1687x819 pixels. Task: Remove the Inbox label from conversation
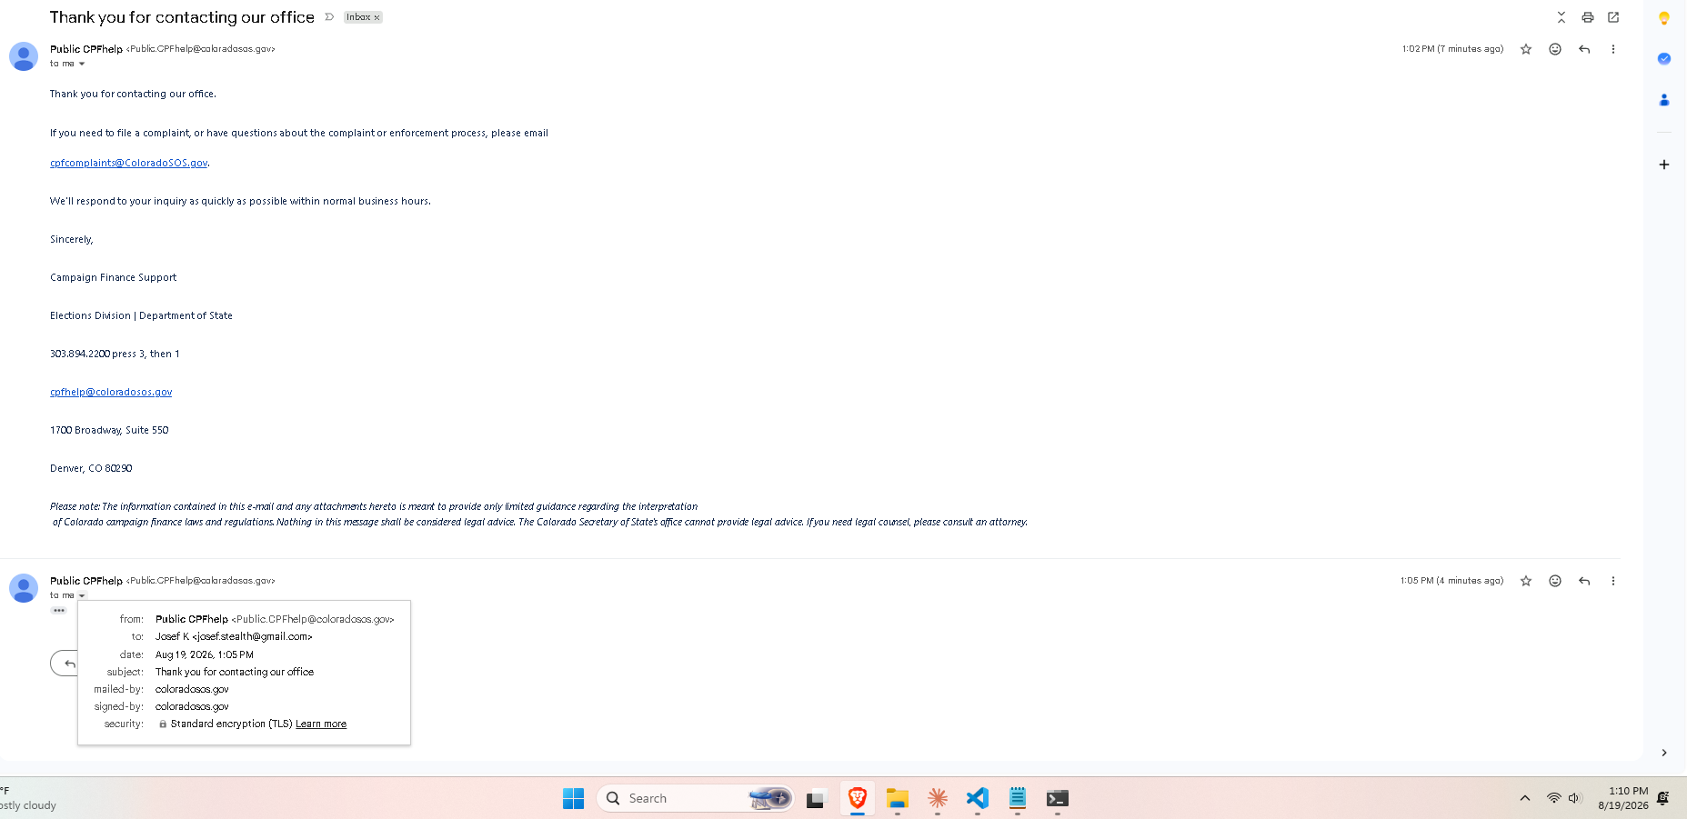pos(377,17)
